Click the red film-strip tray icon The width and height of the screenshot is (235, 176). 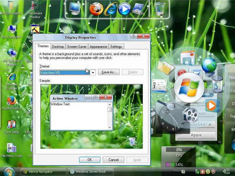[x=202, y=172]
